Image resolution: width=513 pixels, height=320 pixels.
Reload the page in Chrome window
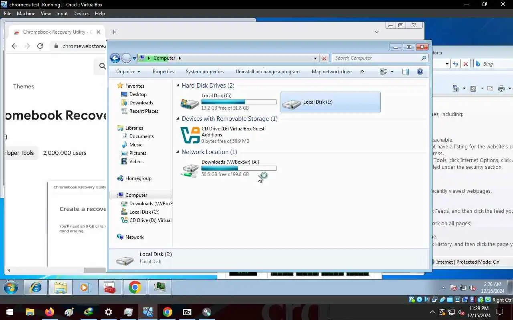40,46
